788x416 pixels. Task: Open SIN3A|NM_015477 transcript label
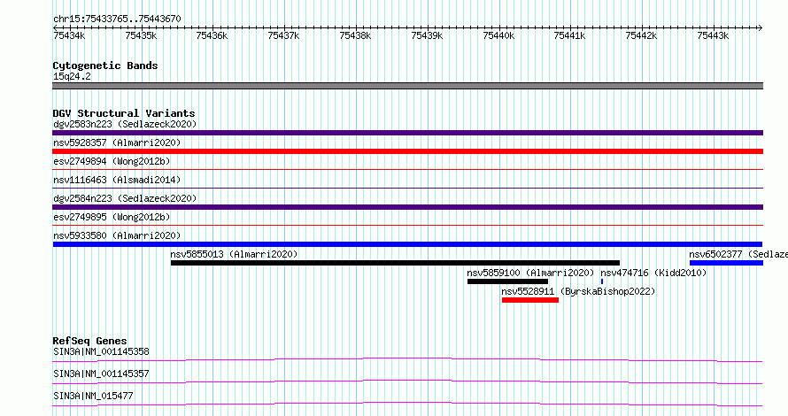click(93, 396)
